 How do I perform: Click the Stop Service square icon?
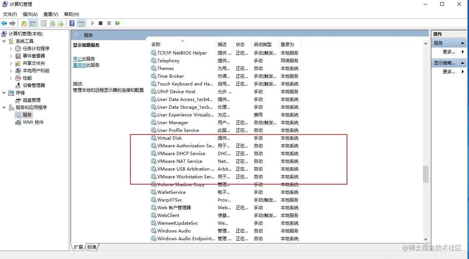point(101,23)
